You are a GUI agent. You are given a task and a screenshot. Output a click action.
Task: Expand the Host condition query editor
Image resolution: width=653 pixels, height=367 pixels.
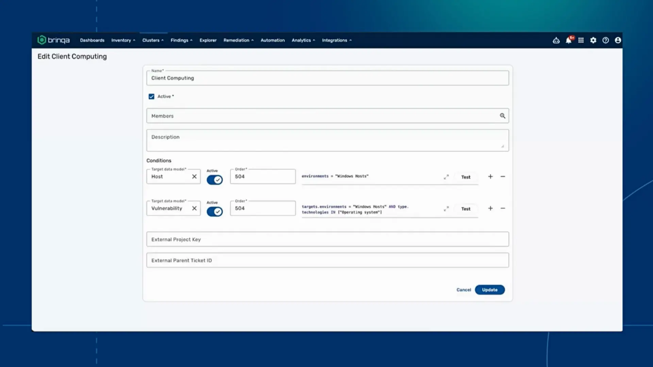[x=446, y=177]
